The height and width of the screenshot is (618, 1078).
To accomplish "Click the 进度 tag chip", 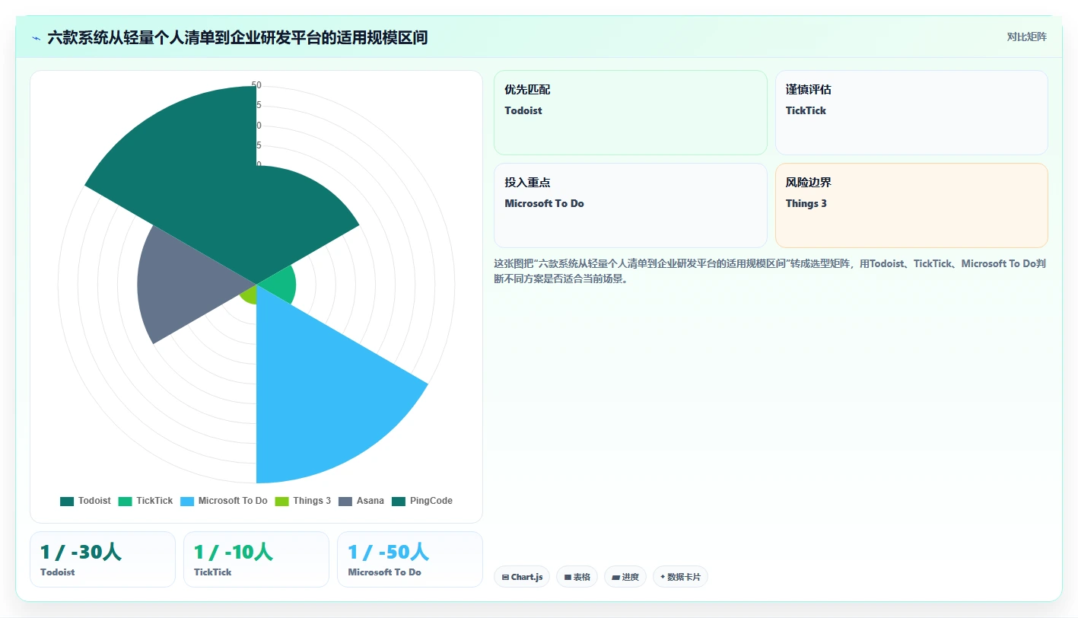I will [x=625, y=577].
